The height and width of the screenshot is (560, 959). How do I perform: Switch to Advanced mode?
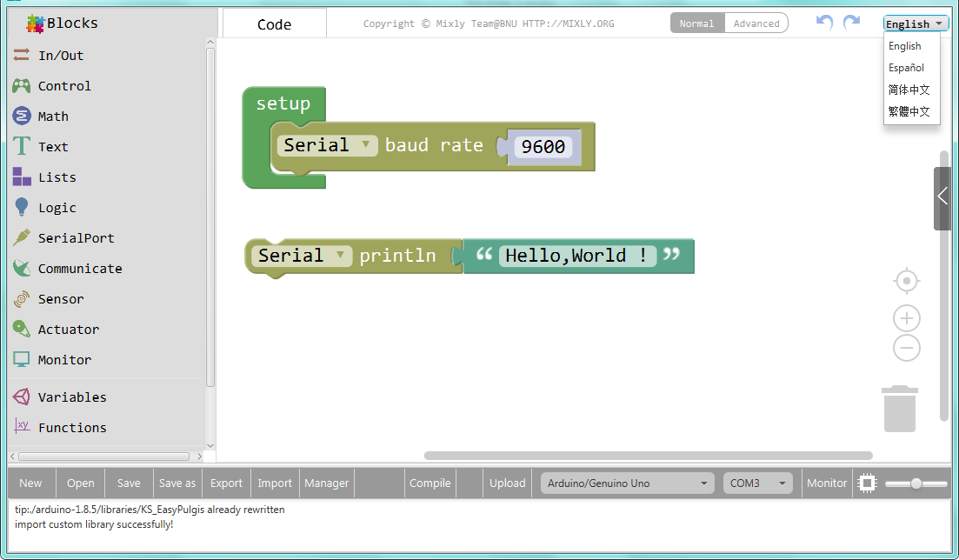[756, 23]
